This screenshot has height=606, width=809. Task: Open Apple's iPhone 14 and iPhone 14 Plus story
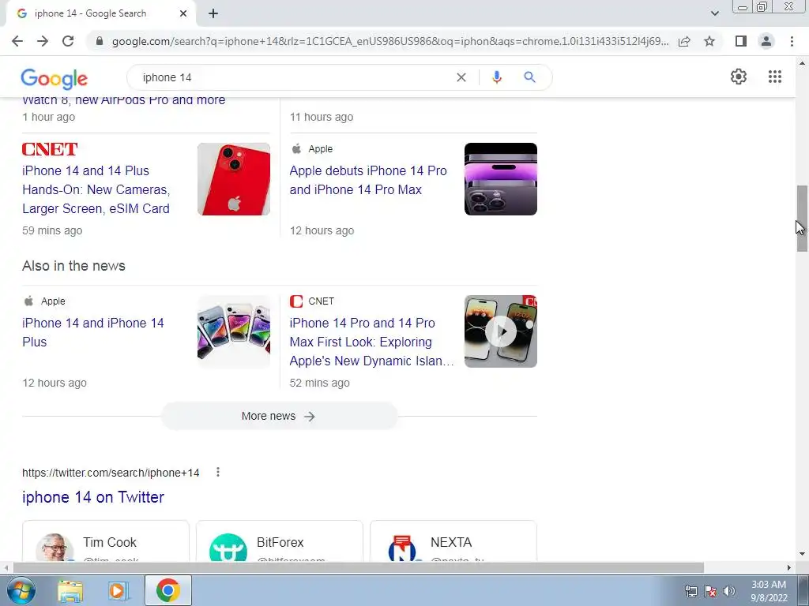point(93,332)
